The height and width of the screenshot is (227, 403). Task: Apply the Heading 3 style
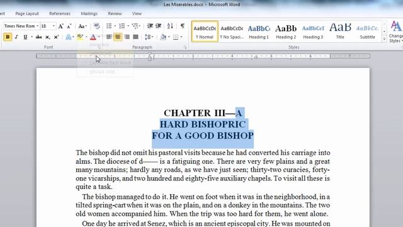click(313, 32)
